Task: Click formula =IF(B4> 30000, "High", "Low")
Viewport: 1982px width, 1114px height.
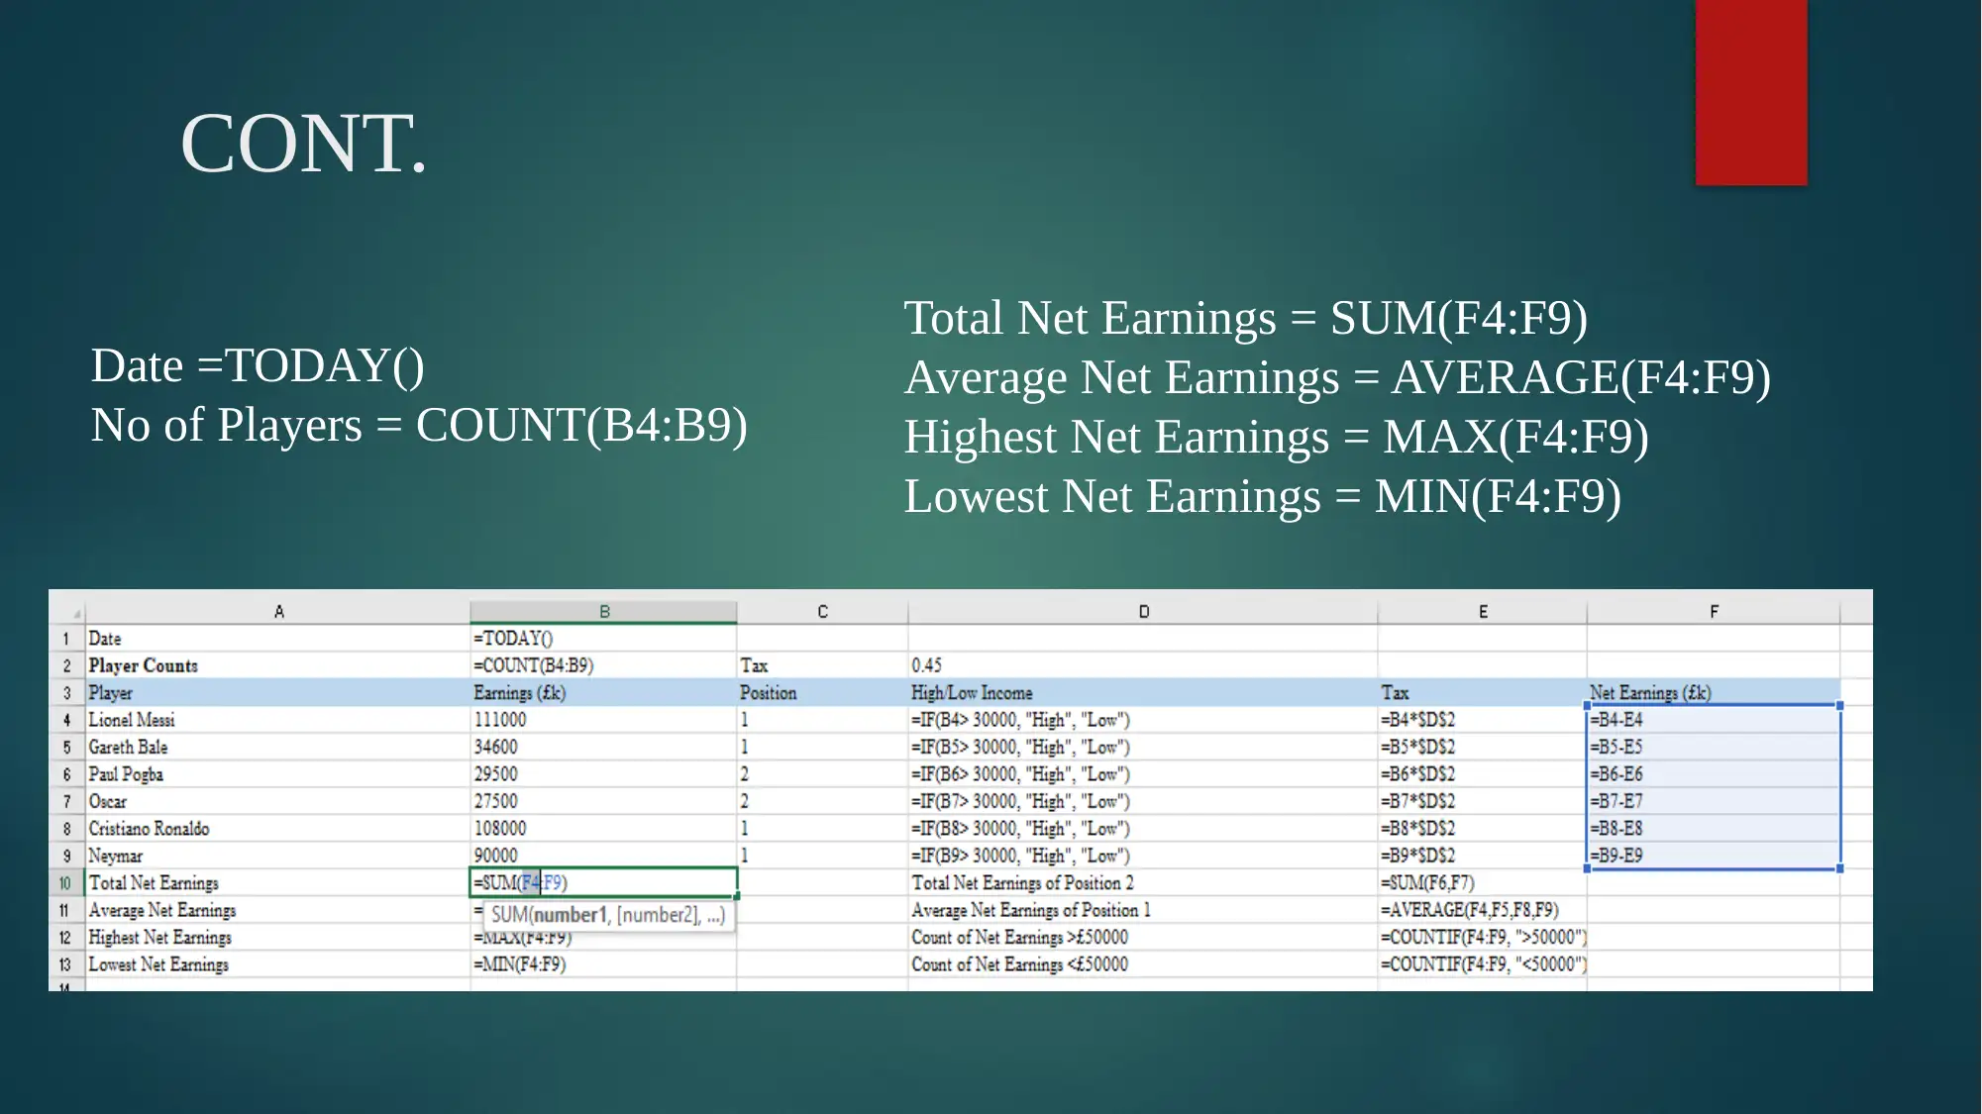Action: coord(1143,720)
